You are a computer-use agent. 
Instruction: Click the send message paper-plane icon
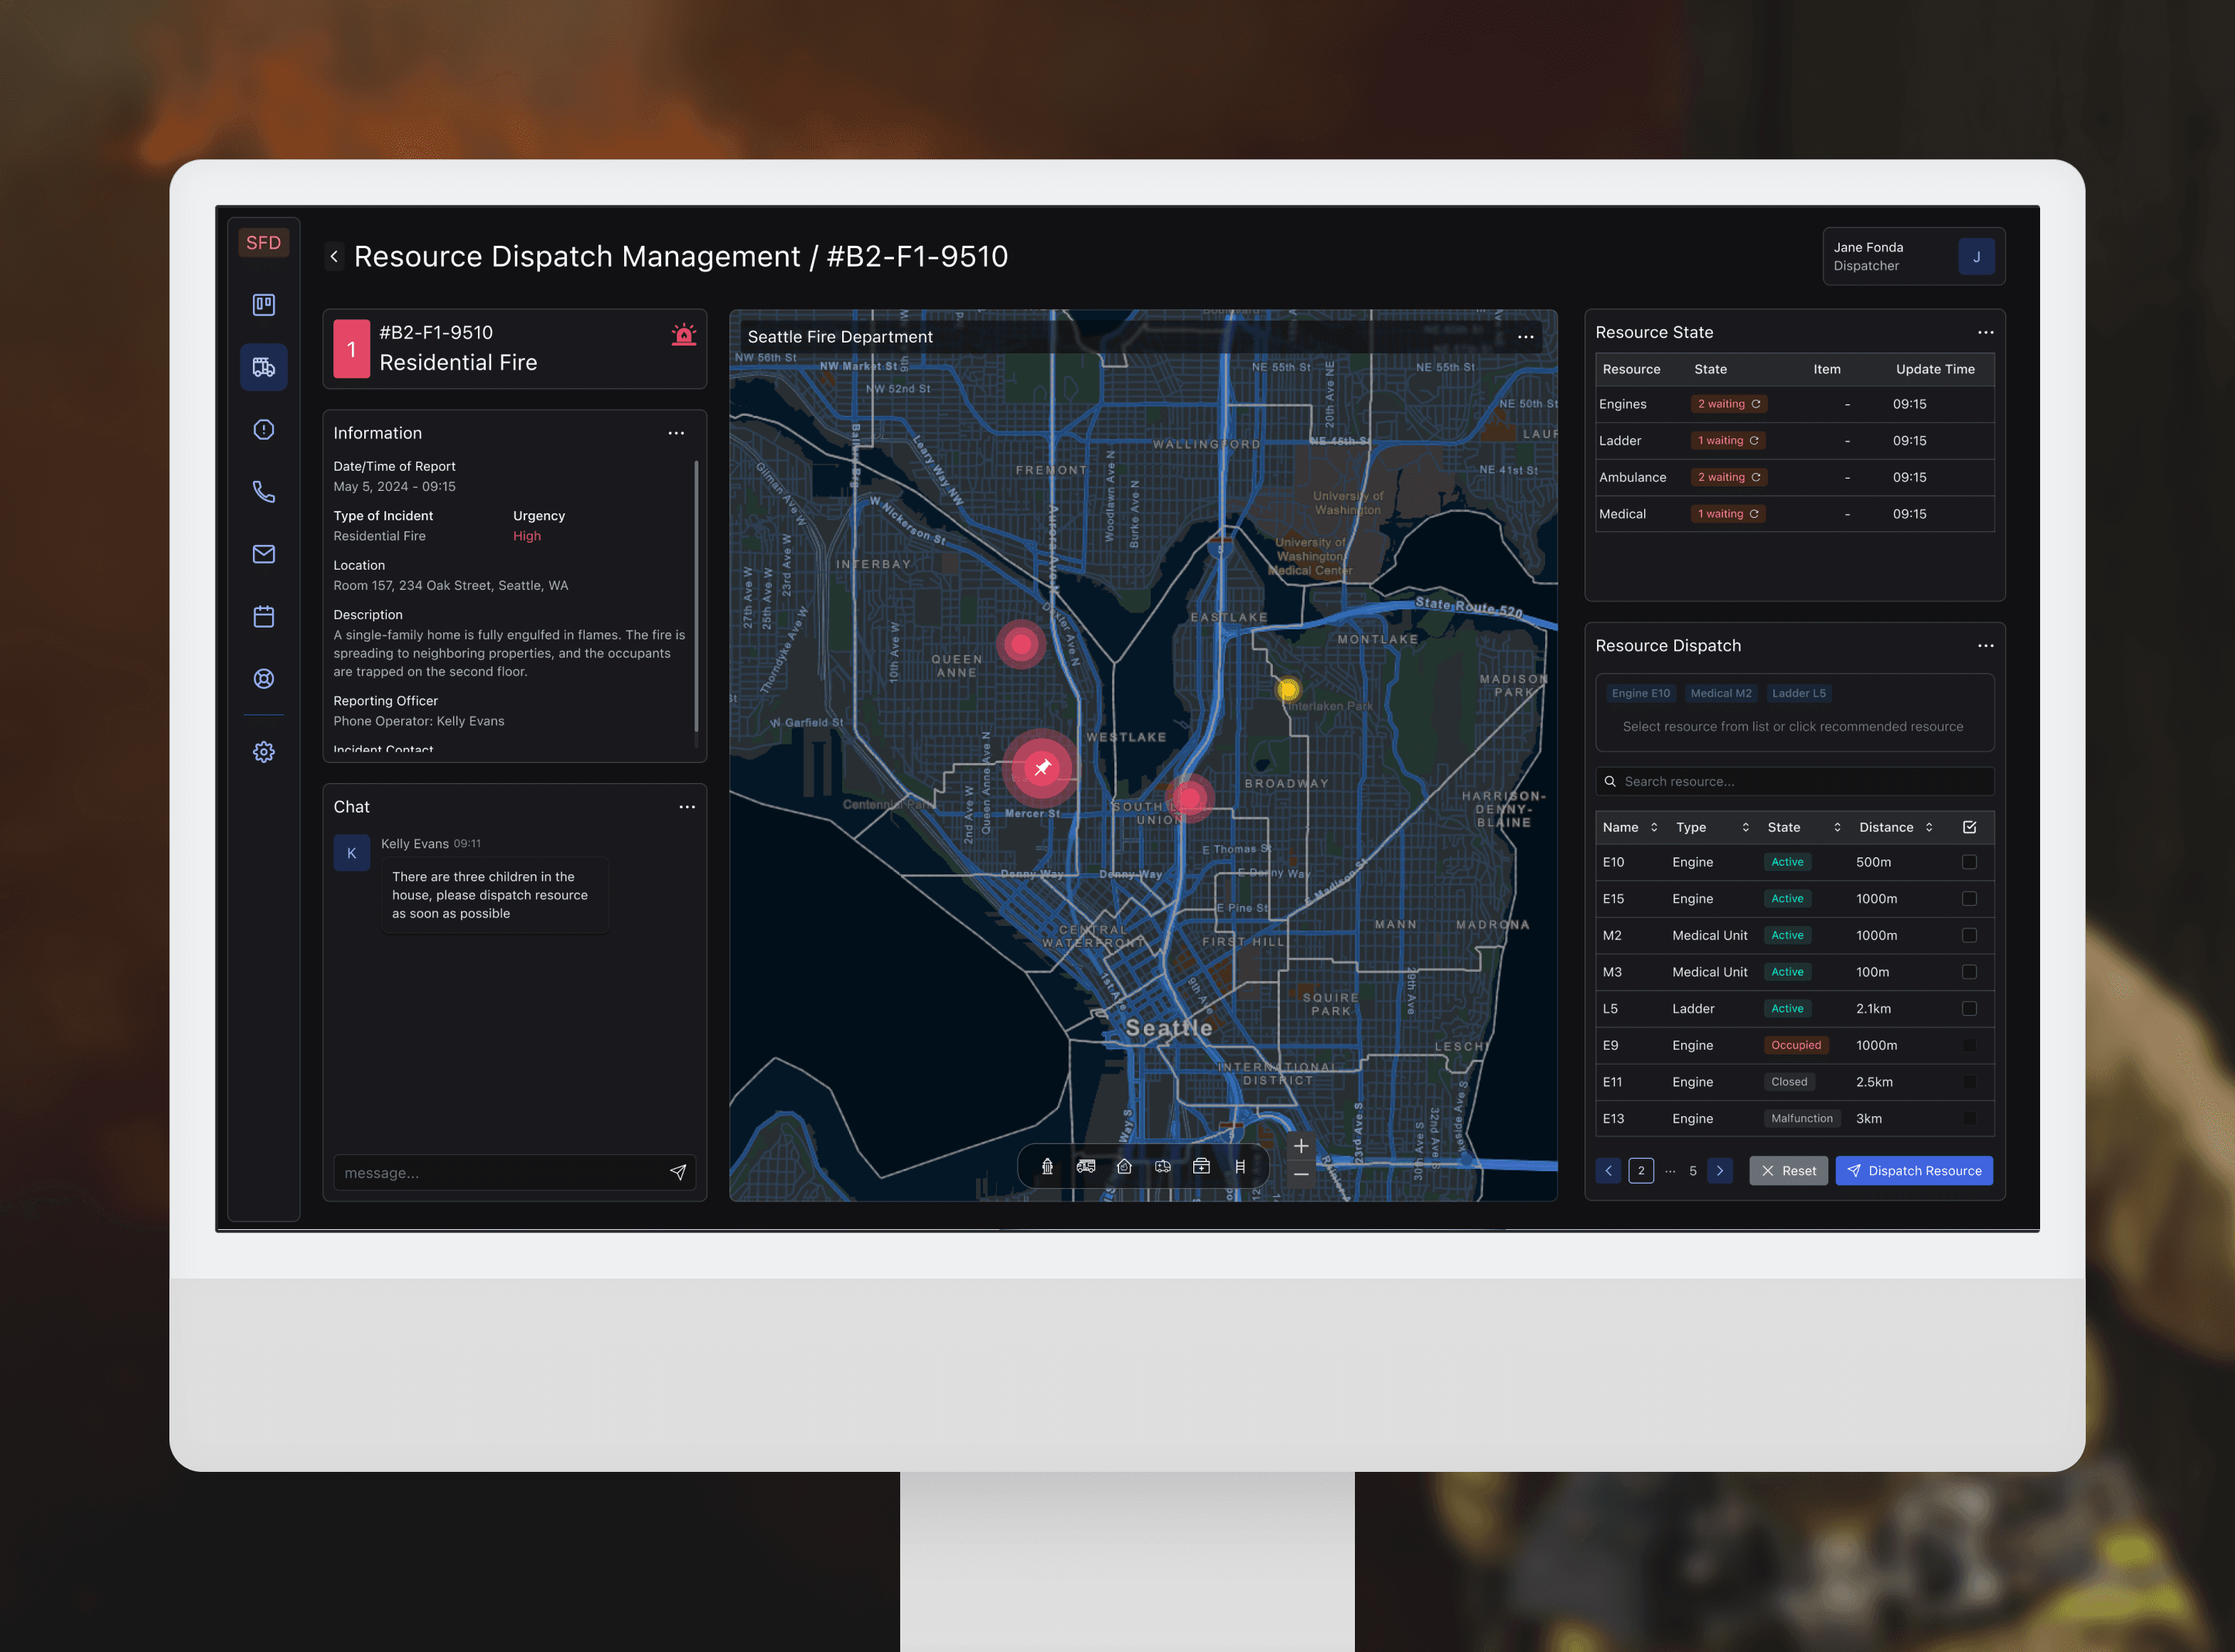677,1172
